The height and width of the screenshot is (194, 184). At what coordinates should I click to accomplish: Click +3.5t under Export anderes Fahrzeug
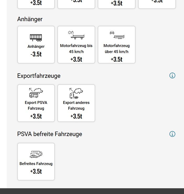click(x=76, y=116)
